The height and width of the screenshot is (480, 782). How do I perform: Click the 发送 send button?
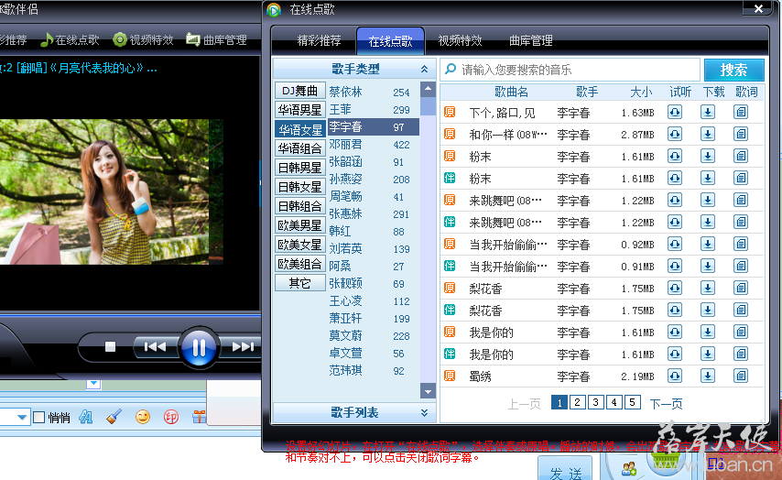tap(565, 469)
